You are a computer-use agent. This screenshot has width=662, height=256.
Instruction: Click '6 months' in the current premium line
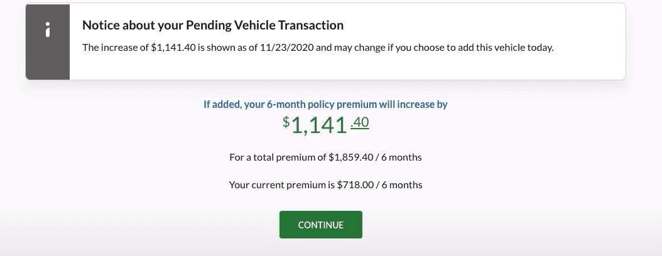402,184
